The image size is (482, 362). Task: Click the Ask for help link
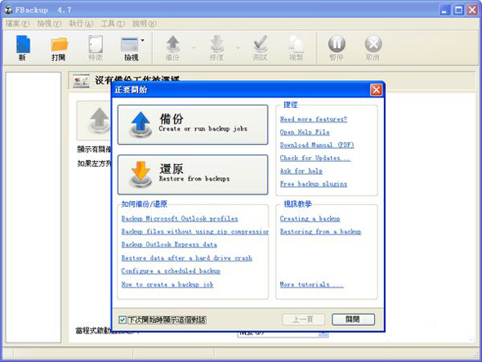click(301, 171)
